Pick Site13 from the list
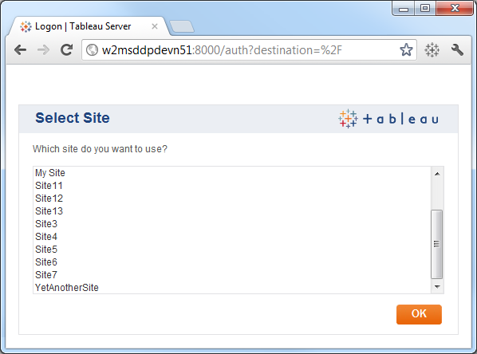This screenshot has width=477, height=354. (x=232, y=211)
